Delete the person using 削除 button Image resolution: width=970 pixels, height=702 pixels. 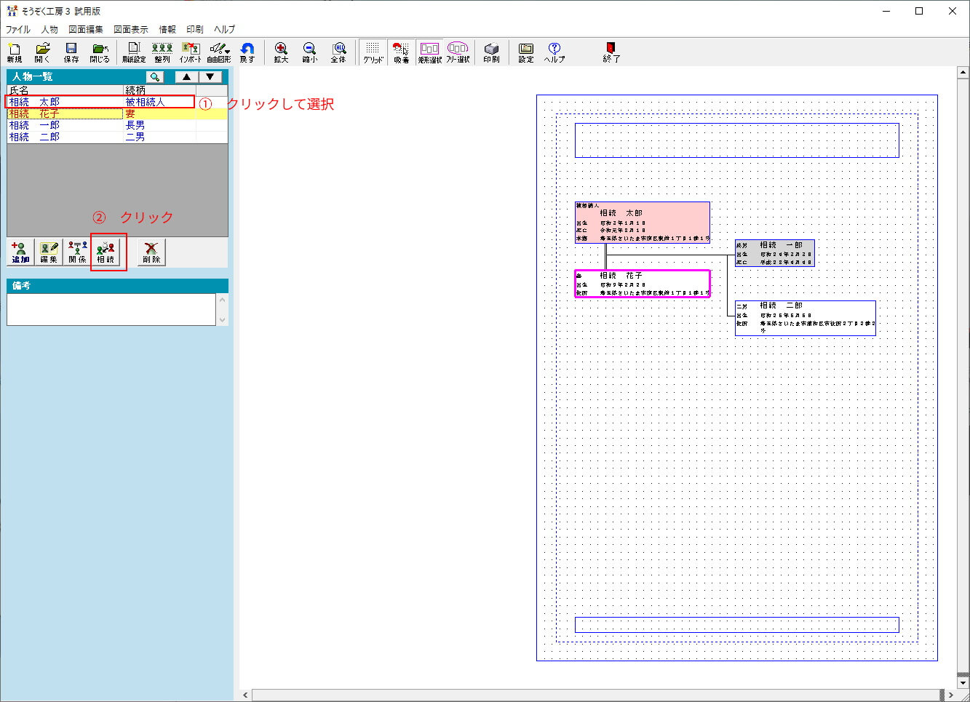pos(151,252)
